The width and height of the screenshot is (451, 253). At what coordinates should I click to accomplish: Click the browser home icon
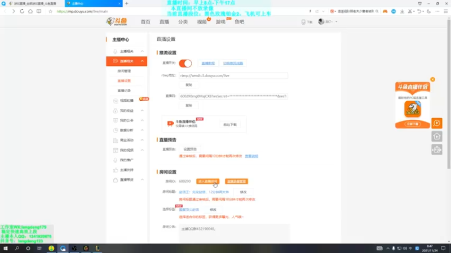pyautogui.click(x=30, y=11)
